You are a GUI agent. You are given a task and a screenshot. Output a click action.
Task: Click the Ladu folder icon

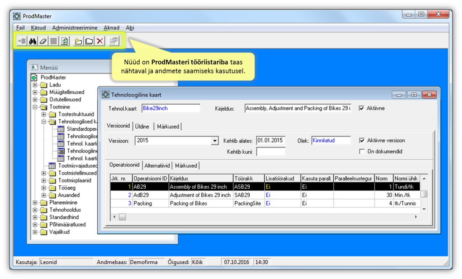tap(44, 85)
